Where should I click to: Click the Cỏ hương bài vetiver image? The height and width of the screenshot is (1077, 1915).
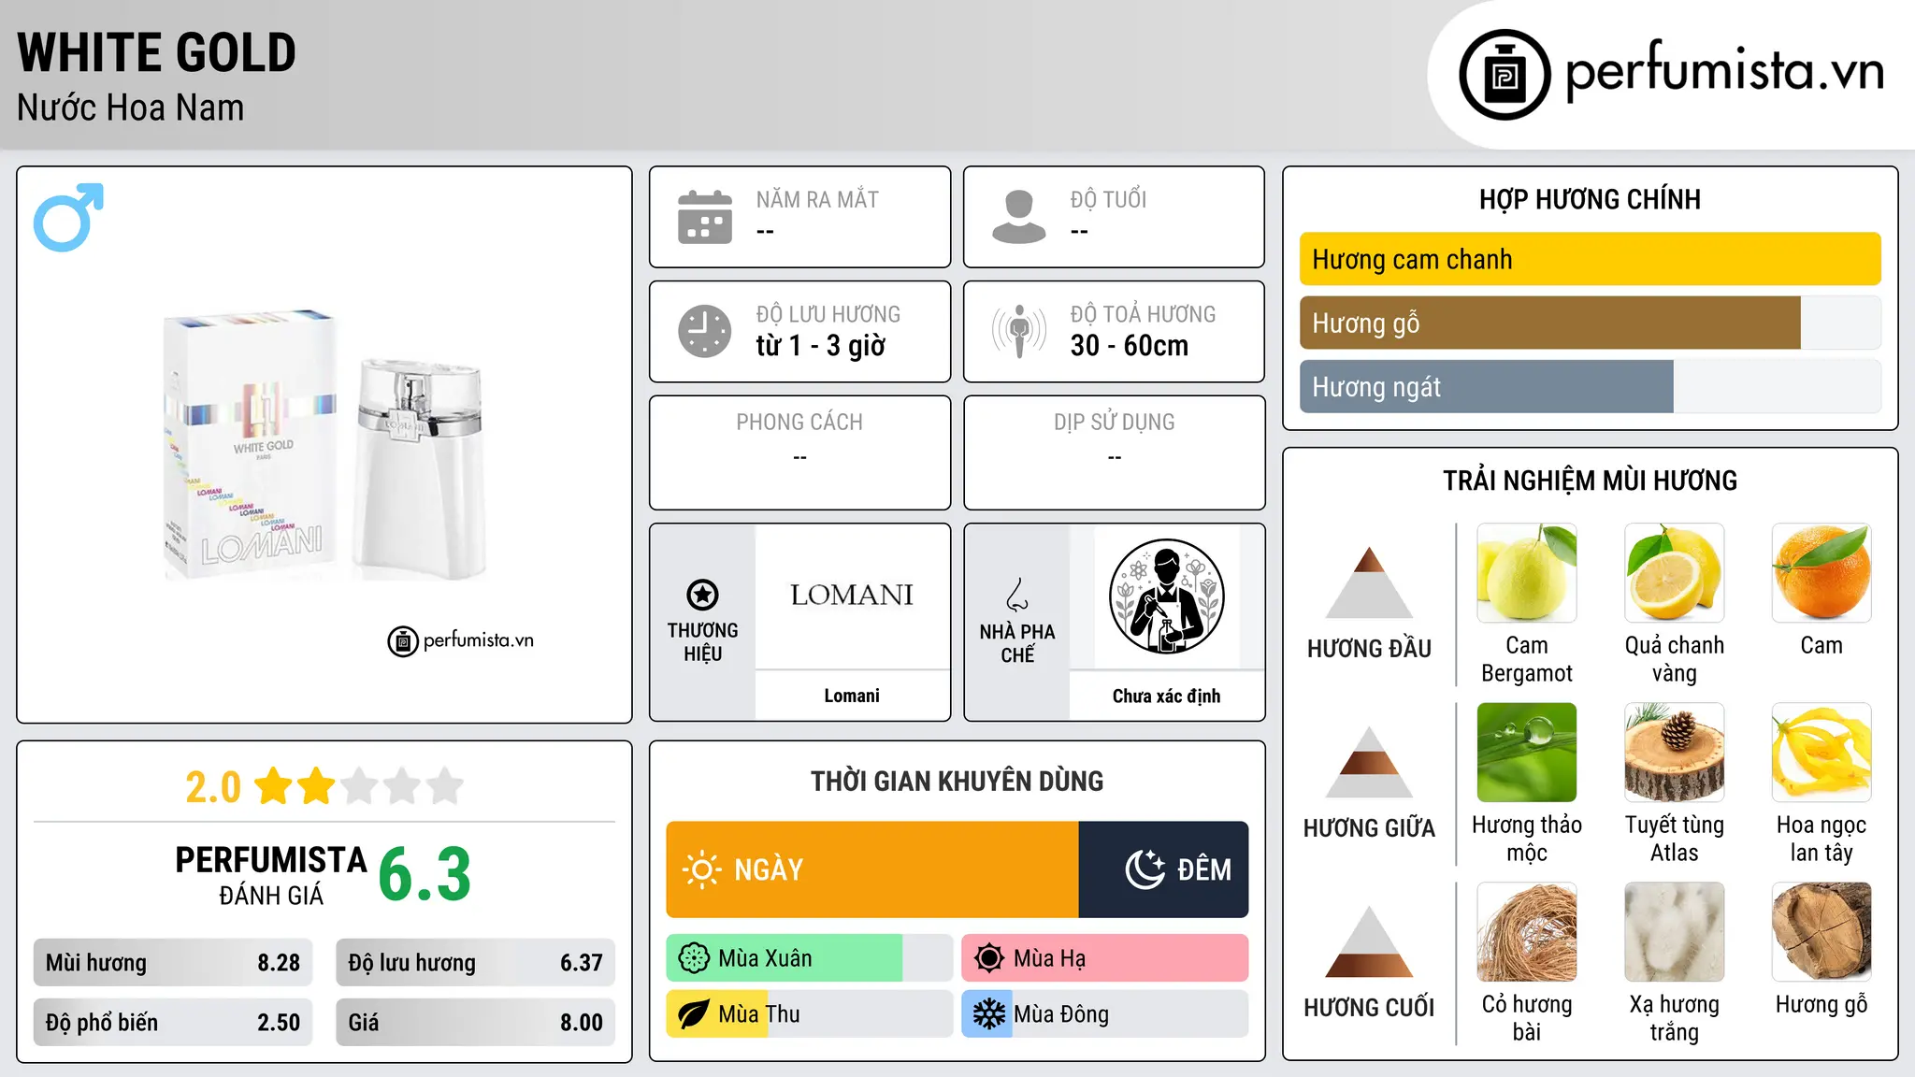(1527, 932)
